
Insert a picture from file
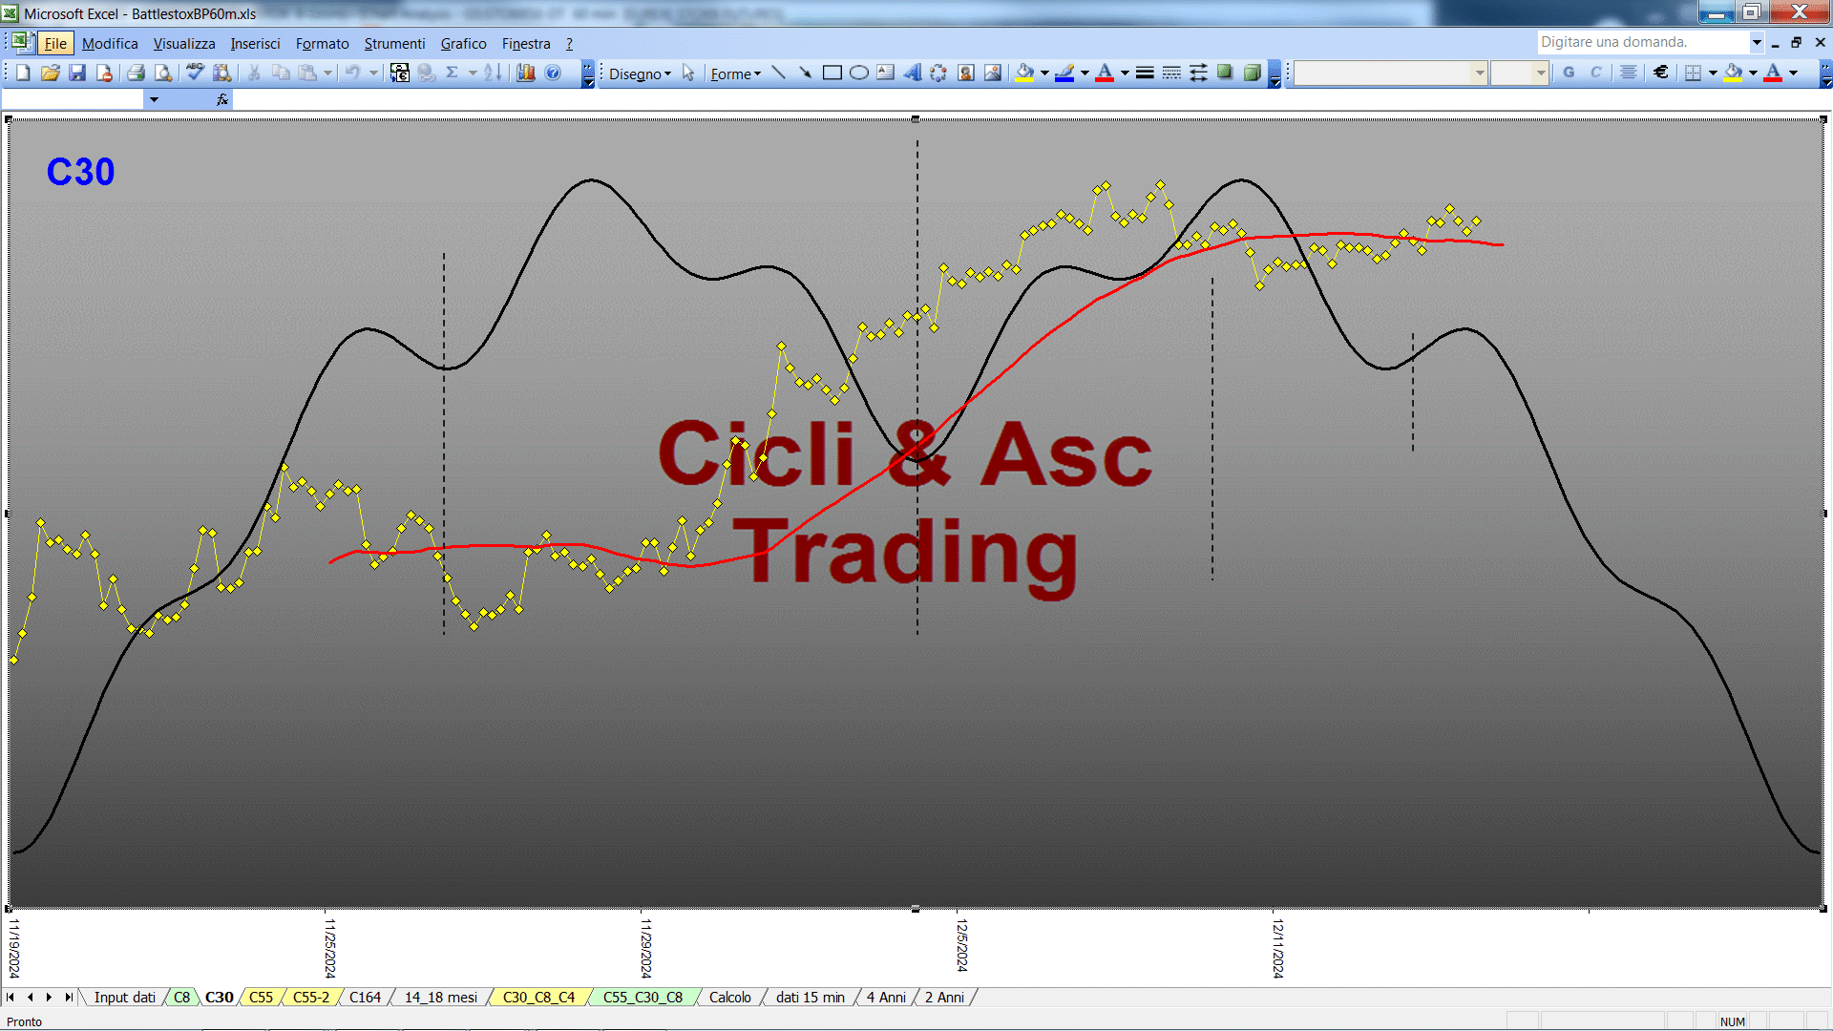coord(993,73)
